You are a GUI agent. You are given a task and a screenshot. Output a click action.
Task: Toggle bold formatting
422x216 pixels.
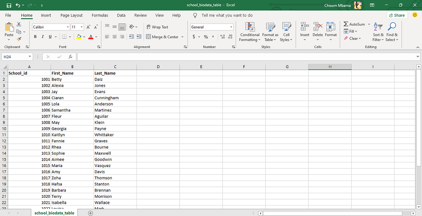tap(35, 36)
